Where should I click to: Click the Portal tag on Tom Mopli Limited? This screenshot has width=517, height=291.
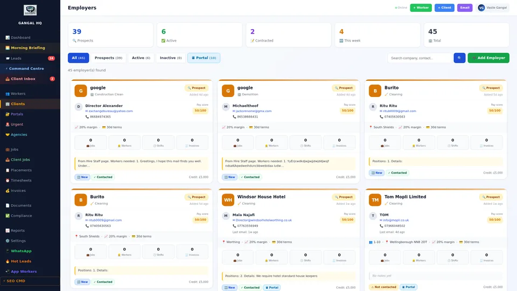[409, 287]
